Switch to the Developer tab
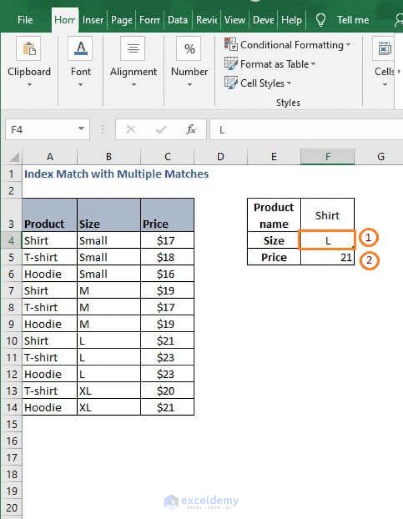Image resolution: width=403 pixels, height=519 pixels. pyautogui.click(x=263, y=20)
